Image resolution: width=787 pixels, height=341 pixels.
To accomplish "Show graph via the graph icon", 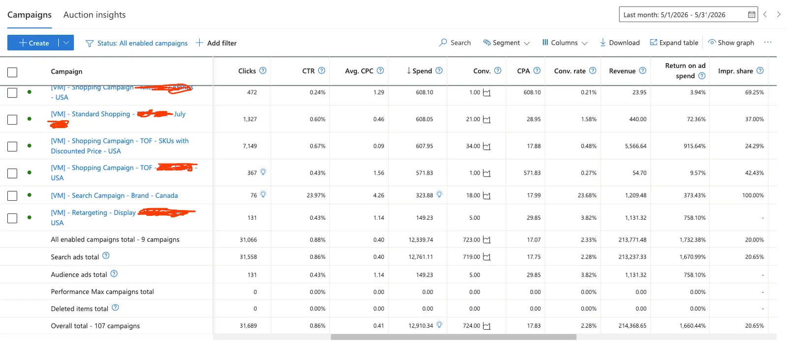I will (x=712, y=42).
